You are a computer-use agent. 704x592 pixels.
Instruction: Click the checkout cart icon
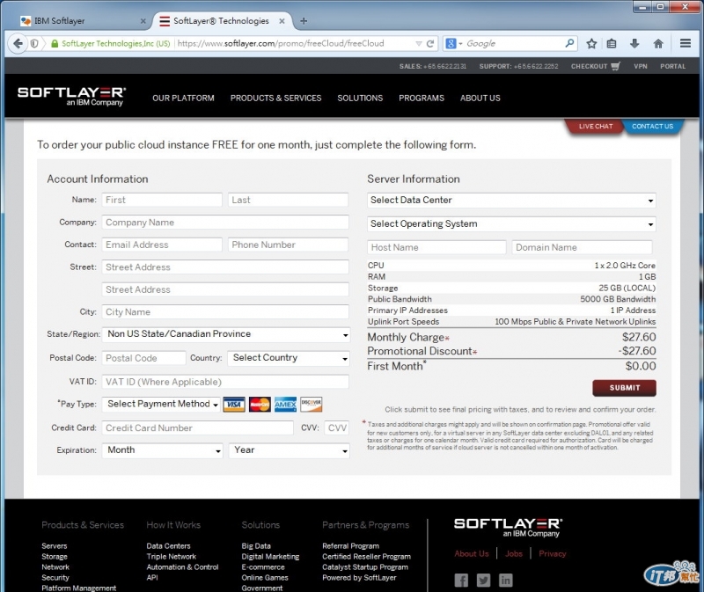coord(615,66)
